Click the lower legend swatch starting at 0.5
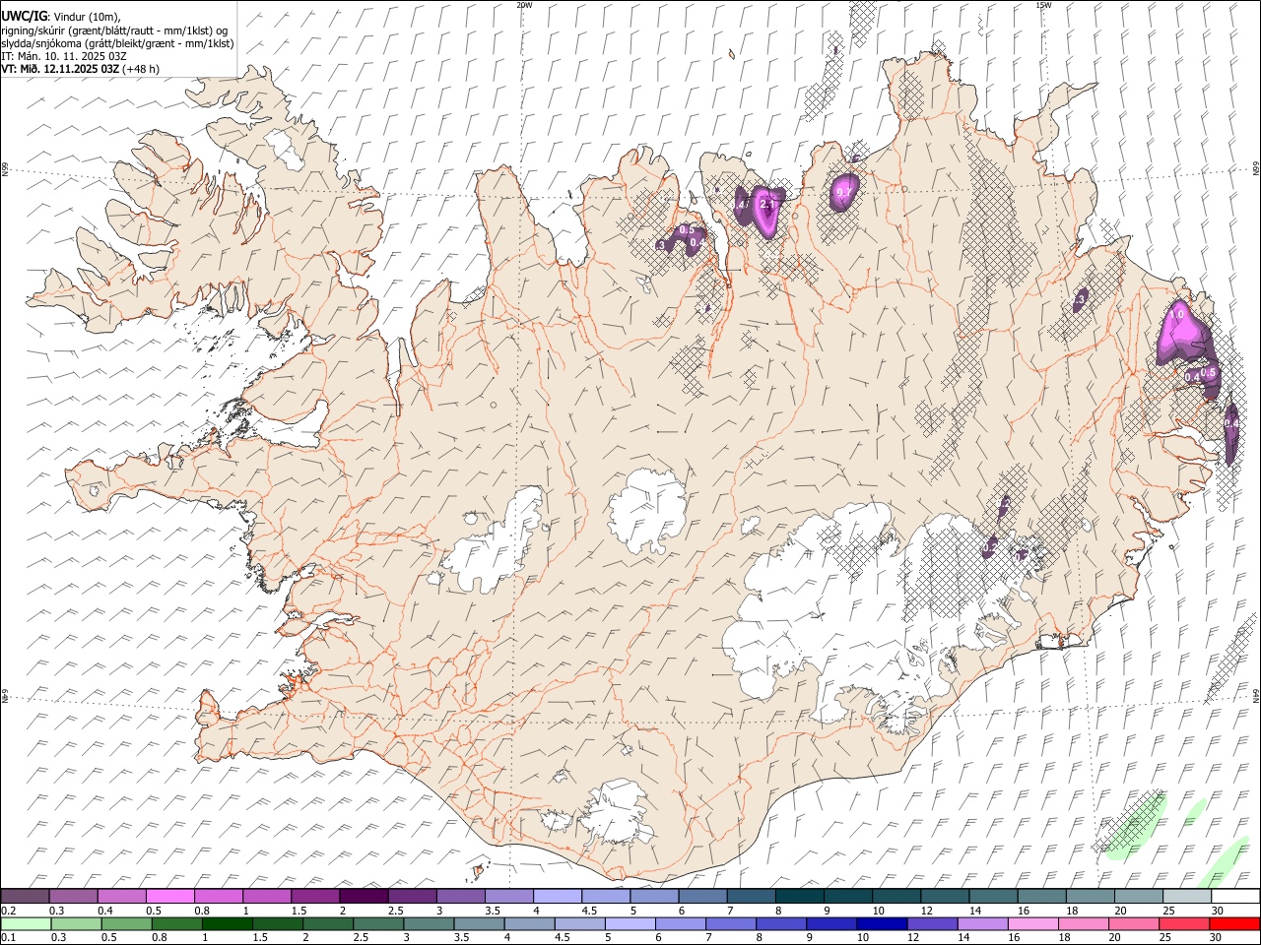Image resolution: width=1261 pixels, height=945 pixels. [x=126, y=923]
